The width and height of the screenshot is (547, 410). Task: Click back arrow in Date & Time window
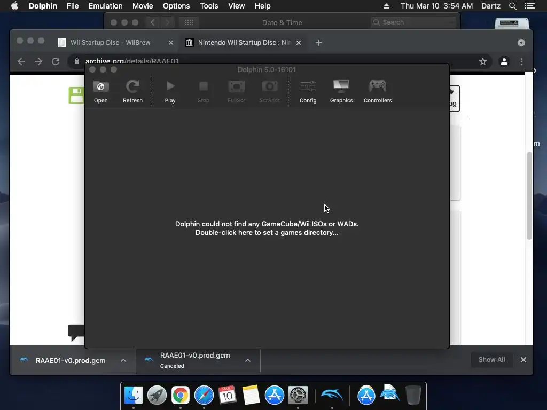pyautogui.click(x=152, y=22)
